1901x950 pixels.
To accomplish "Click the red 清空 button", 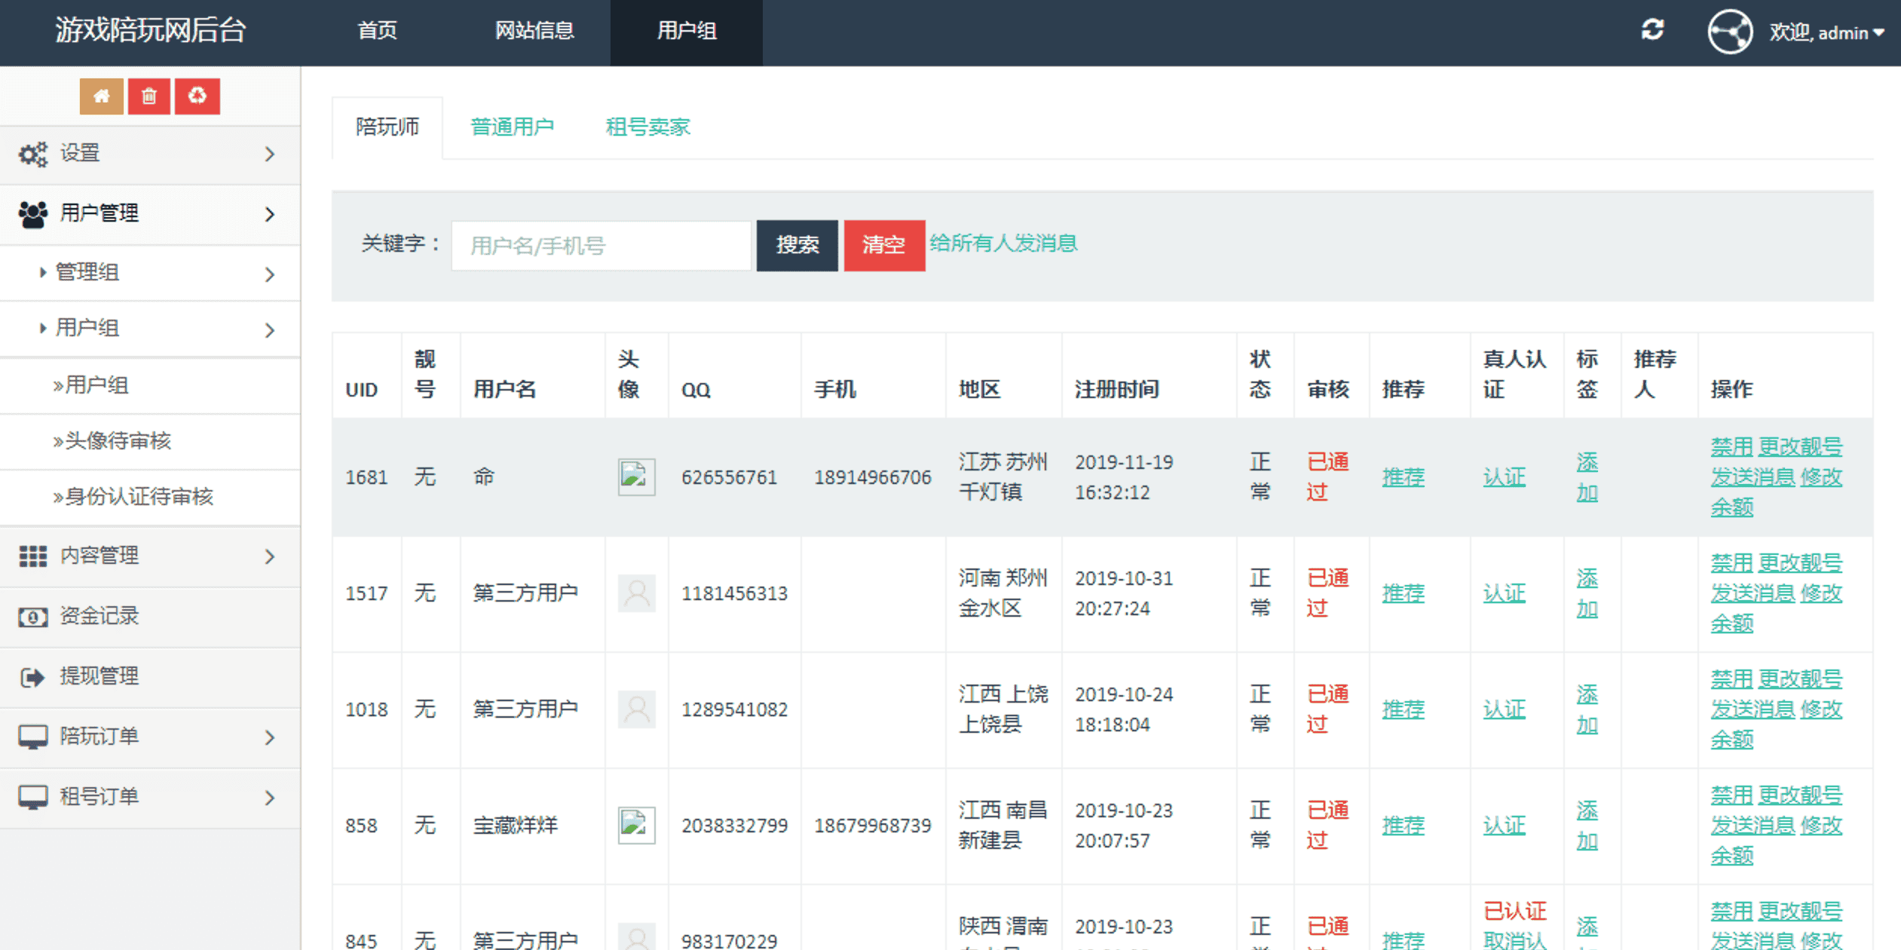I will 883,245.
